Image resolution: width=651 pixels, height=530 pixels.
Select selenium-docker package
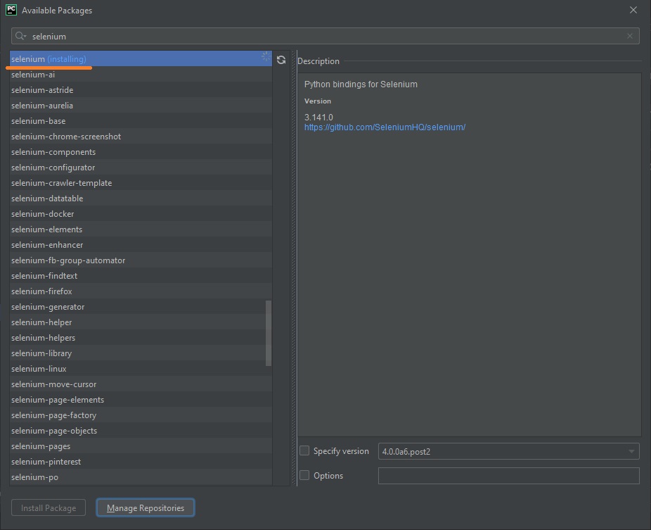(141, 214)
